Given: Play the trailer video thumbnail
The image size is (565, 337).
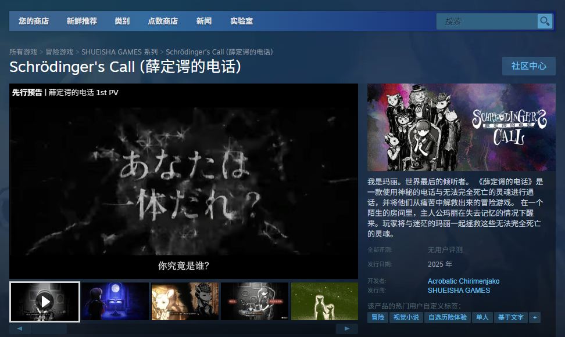Looking at the screenshot, I should (45, 301).
